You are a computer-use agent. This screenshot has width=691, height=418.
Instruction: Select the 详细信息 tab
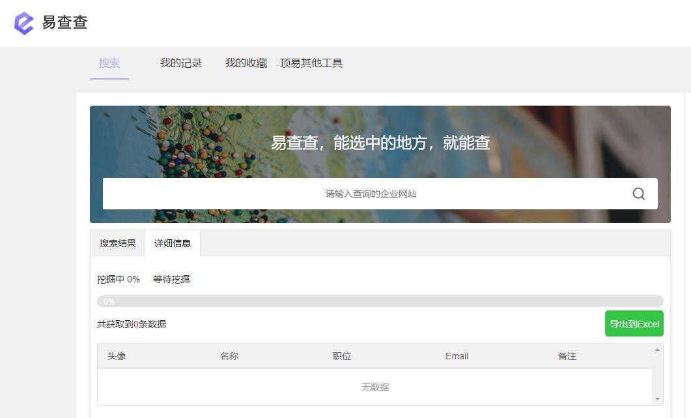pos(173,243)
